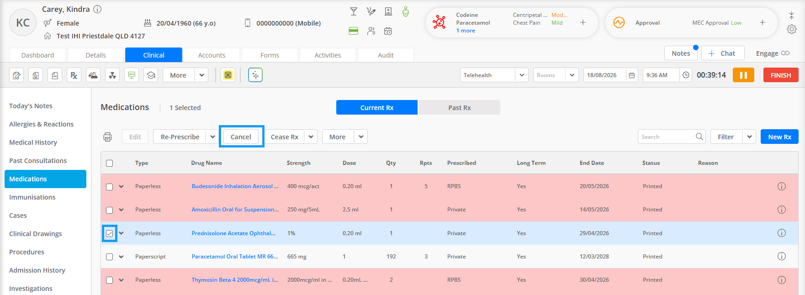Click the red allergy virus icon
The image size is (805, 295).
(439, 22)
